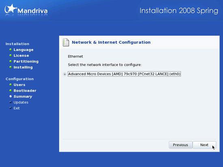
Task: Click the green bullet next to License
Action: (11, 55)
